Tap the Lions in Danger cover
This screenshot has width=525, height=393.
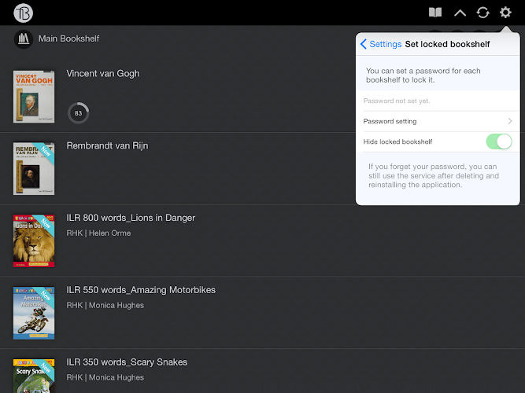(x=34, y=241)
